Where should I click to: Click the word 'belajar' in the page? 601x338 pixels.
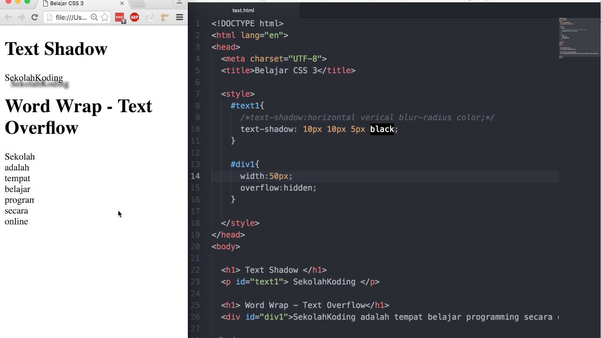tap(17, 189)
